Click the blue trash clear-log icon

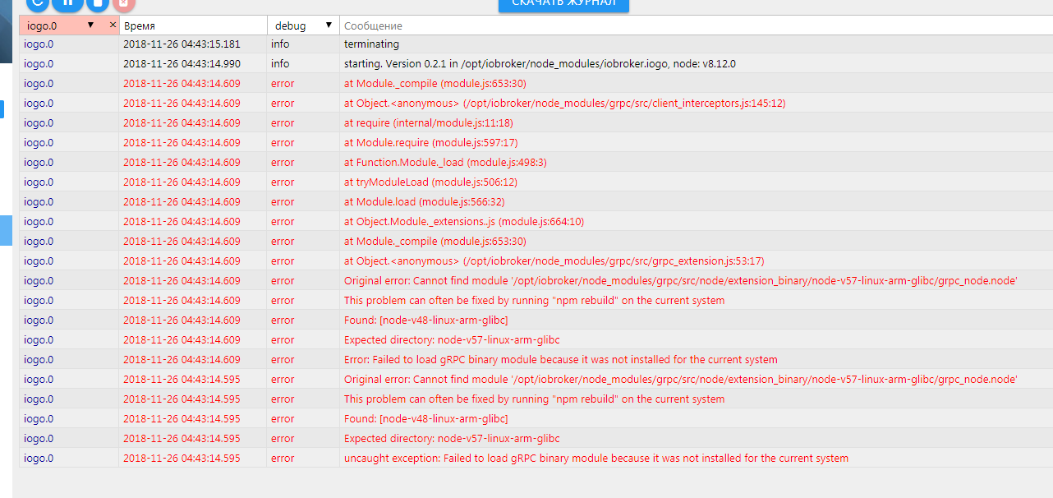[x=97, y=3]
